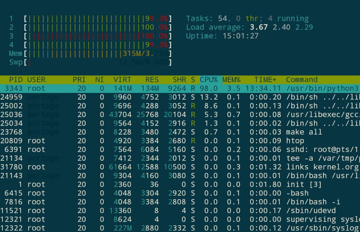Click RES value 25768
The image size is (360, 232).
[x=147, y=114]
